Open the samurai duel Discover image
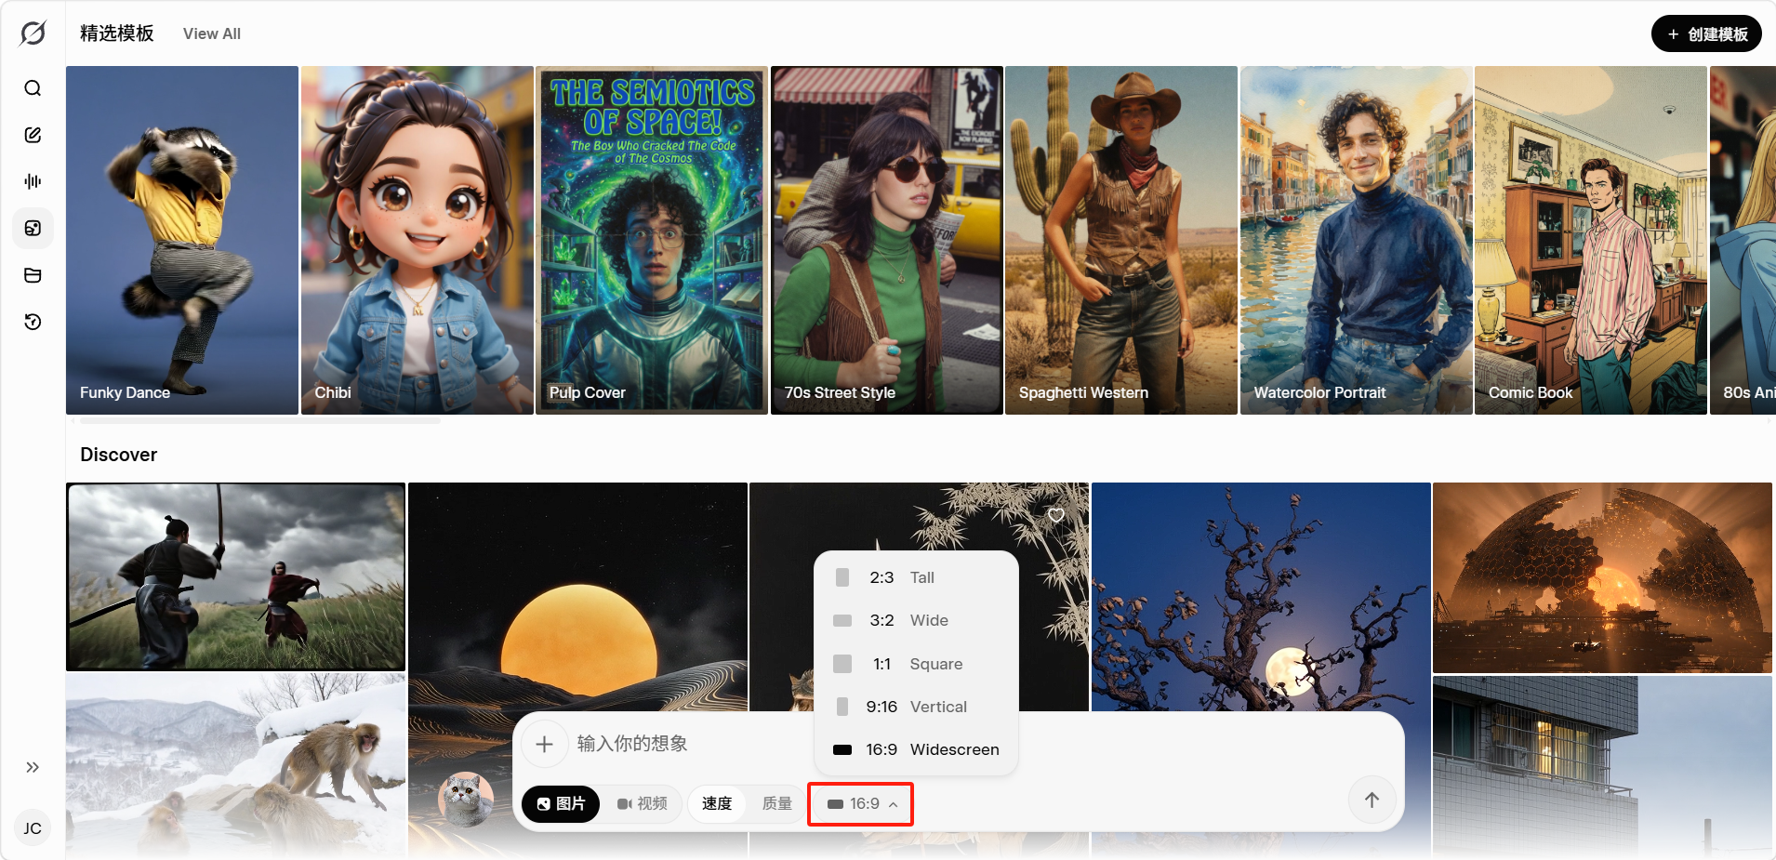 point(236,576)
